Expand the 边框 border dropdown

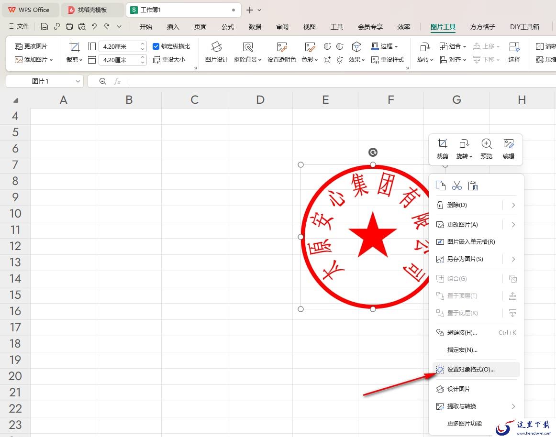click(x=396, y=46)
